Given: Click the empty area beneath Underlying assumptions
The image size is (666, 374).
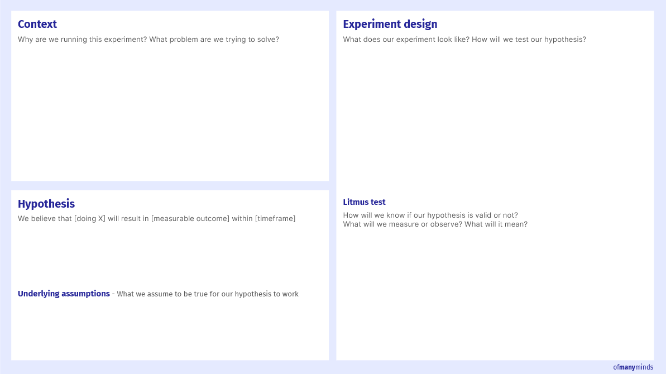Looking at the screenshot, I should click(170, 329).
